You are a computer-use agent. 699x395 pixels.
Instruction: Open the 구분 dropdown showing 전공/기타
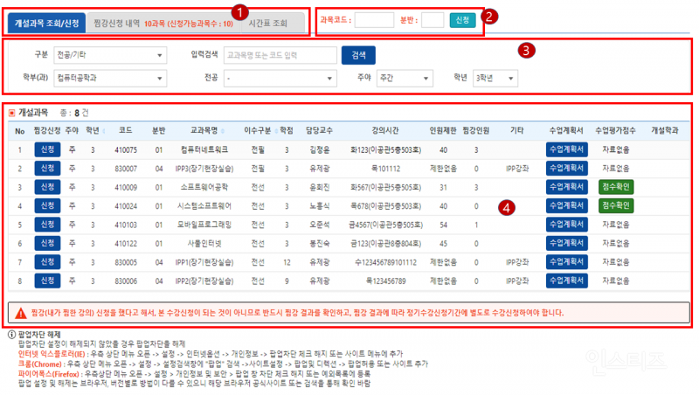109,55
